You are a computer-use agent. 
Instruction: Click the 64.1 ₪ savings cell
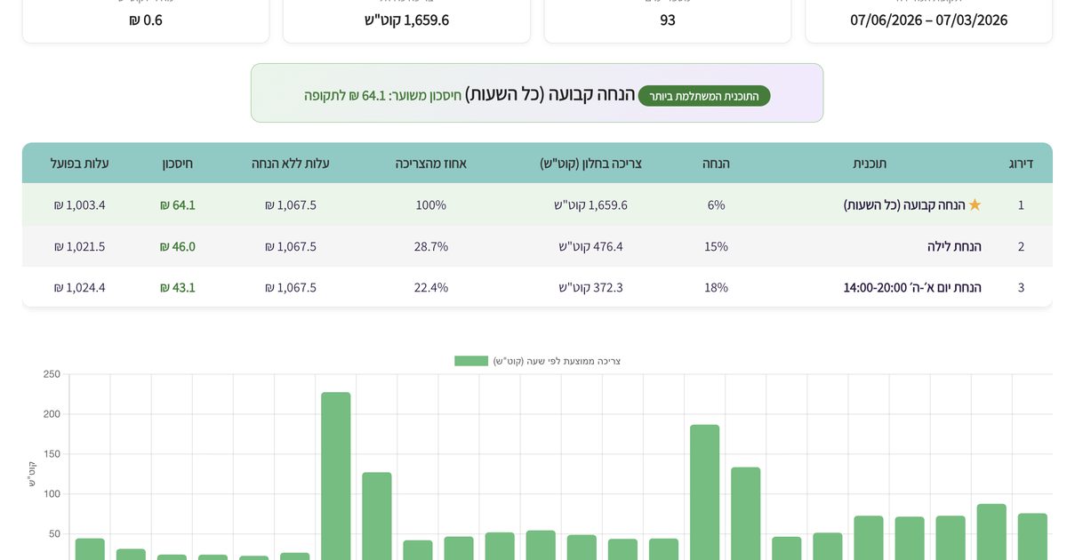tap(178, 204)
